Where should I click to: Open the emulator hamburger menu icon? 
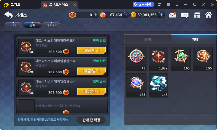[x=168, y=5]
